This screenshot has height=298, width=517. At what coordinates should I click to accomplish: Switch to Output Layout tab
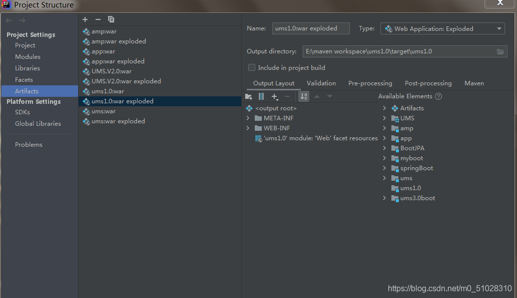coord(274,83)
